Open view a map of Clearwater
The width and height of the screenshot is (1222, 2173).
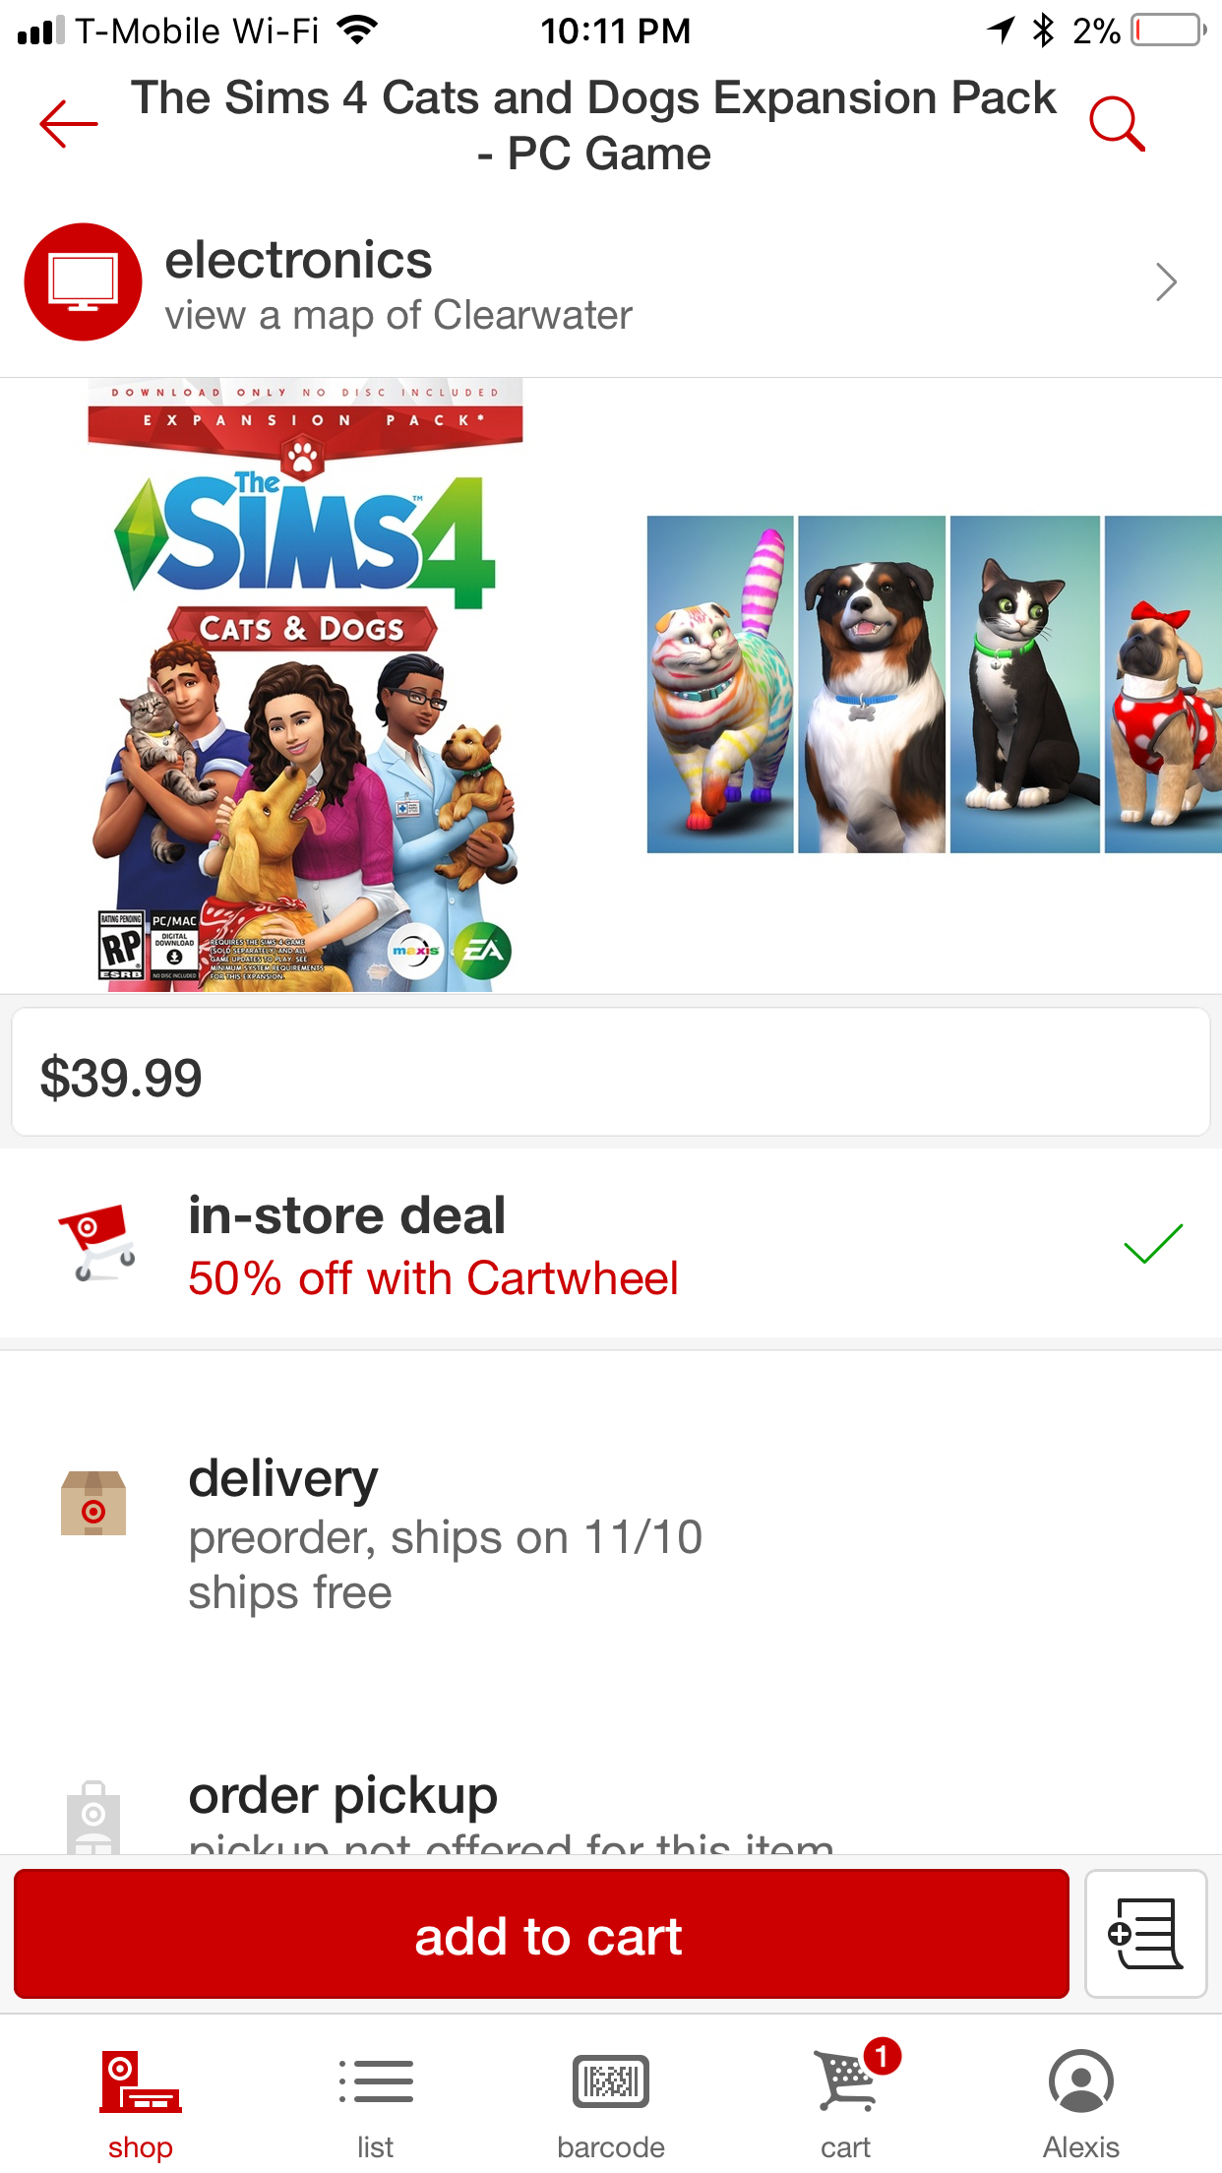398,316
